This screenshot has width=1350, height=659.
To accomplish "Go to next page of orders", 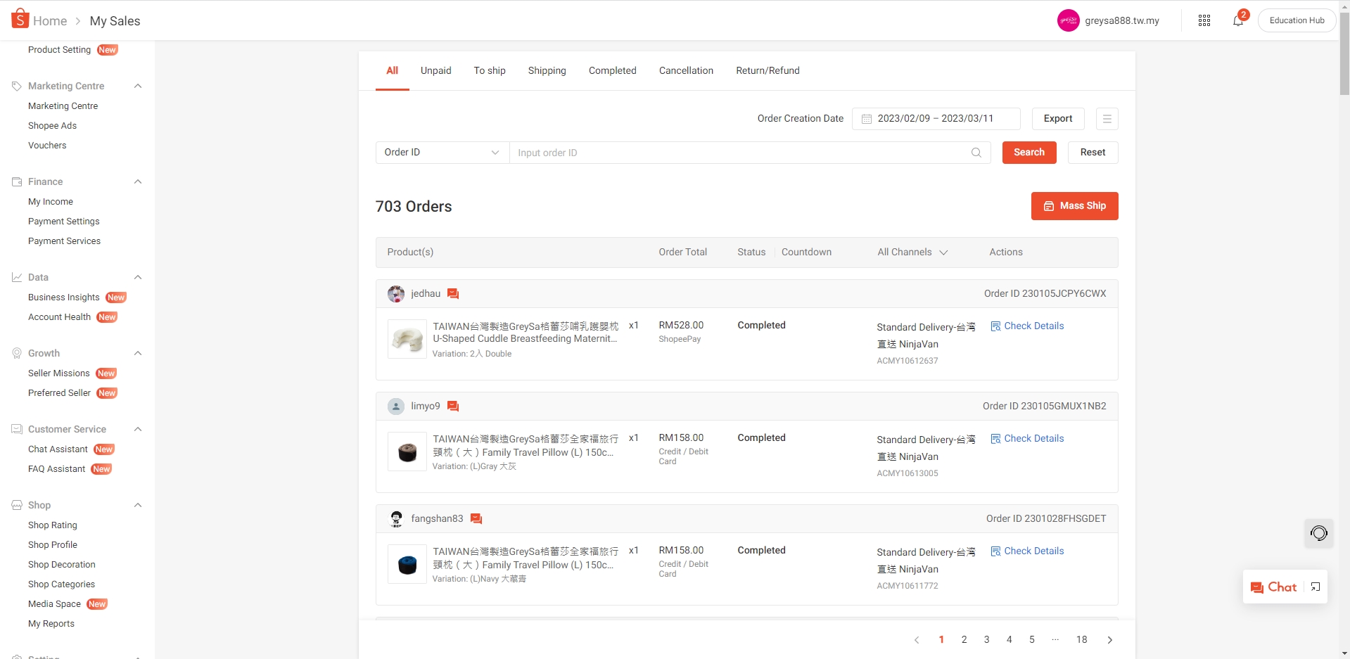I will (x=1109, y=640).
